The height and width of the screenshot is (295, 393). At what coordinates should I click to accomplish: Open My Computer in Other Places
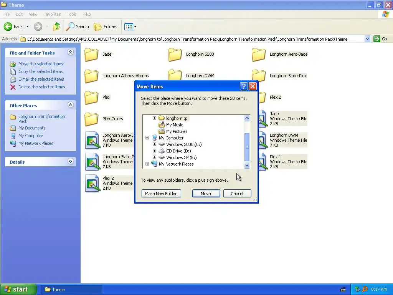pos(31,136)
